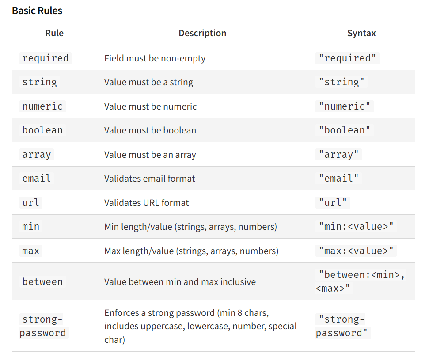Select the Description column header

(202, 33)
